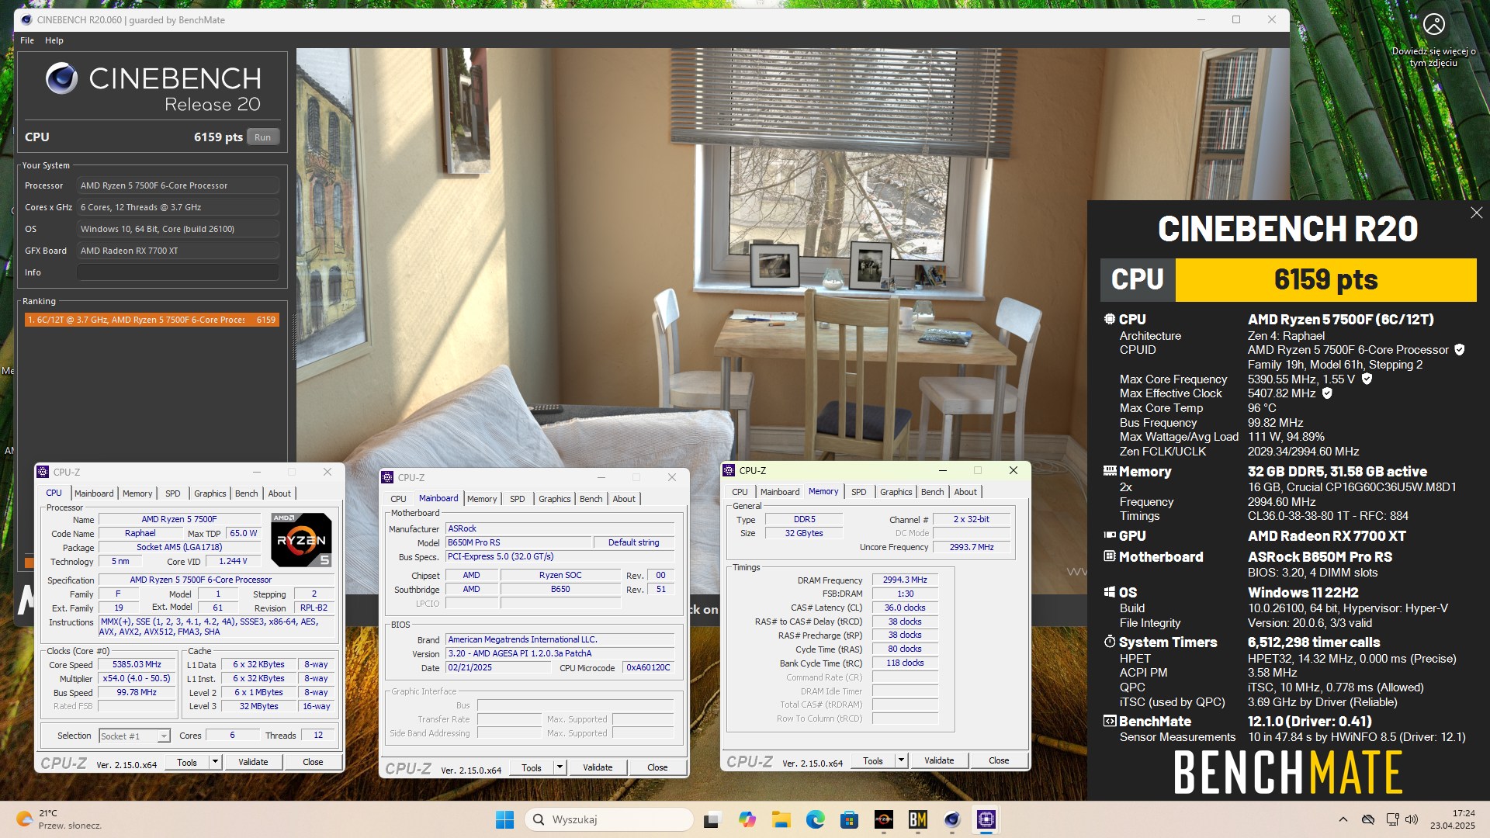Open Tools dropdown arrow in Mainboard CPU-Z window
The image size is (1490, 838).
coord(560,767)
